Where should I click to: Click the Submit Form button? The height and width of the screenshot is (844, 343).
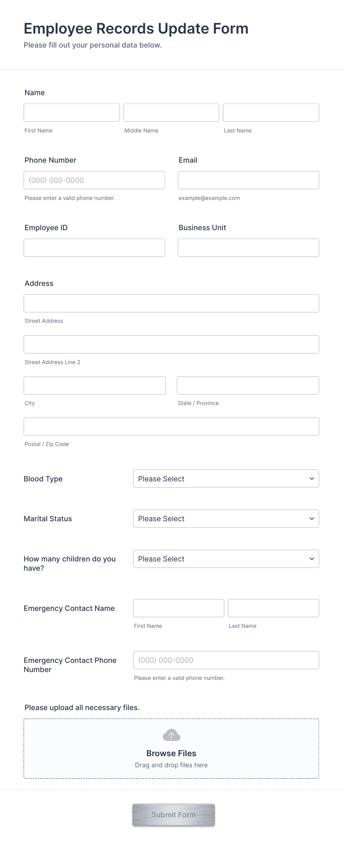(x=173, y=815)
